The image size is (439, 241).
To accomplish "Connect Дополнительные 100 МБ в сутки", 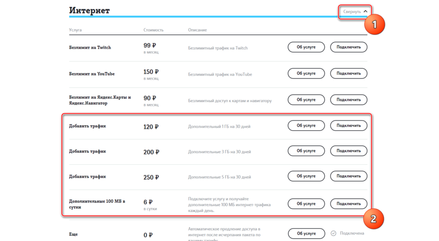I will click(x=349, y=204).
